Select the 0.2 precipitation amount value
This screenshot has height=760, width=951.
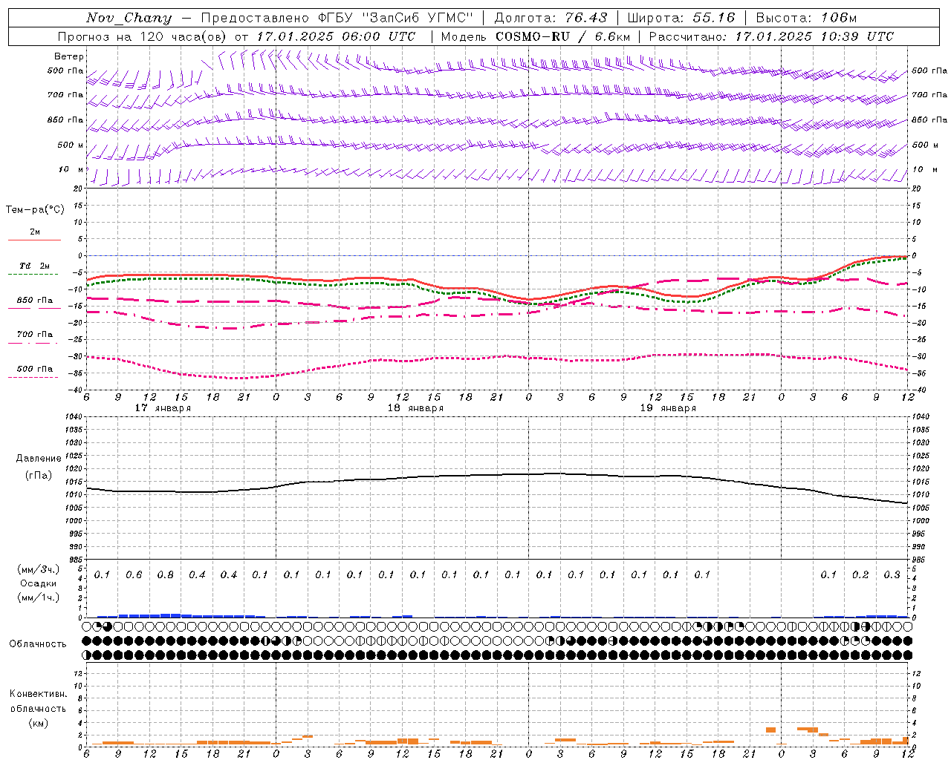coord(860,575)
